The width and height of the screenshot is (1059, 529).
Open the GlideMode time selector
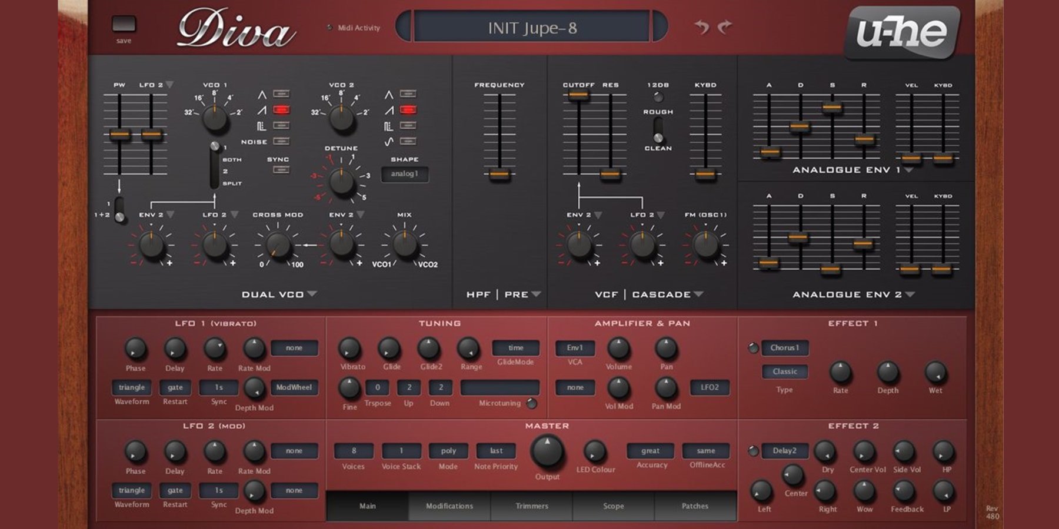pos(516,348)
